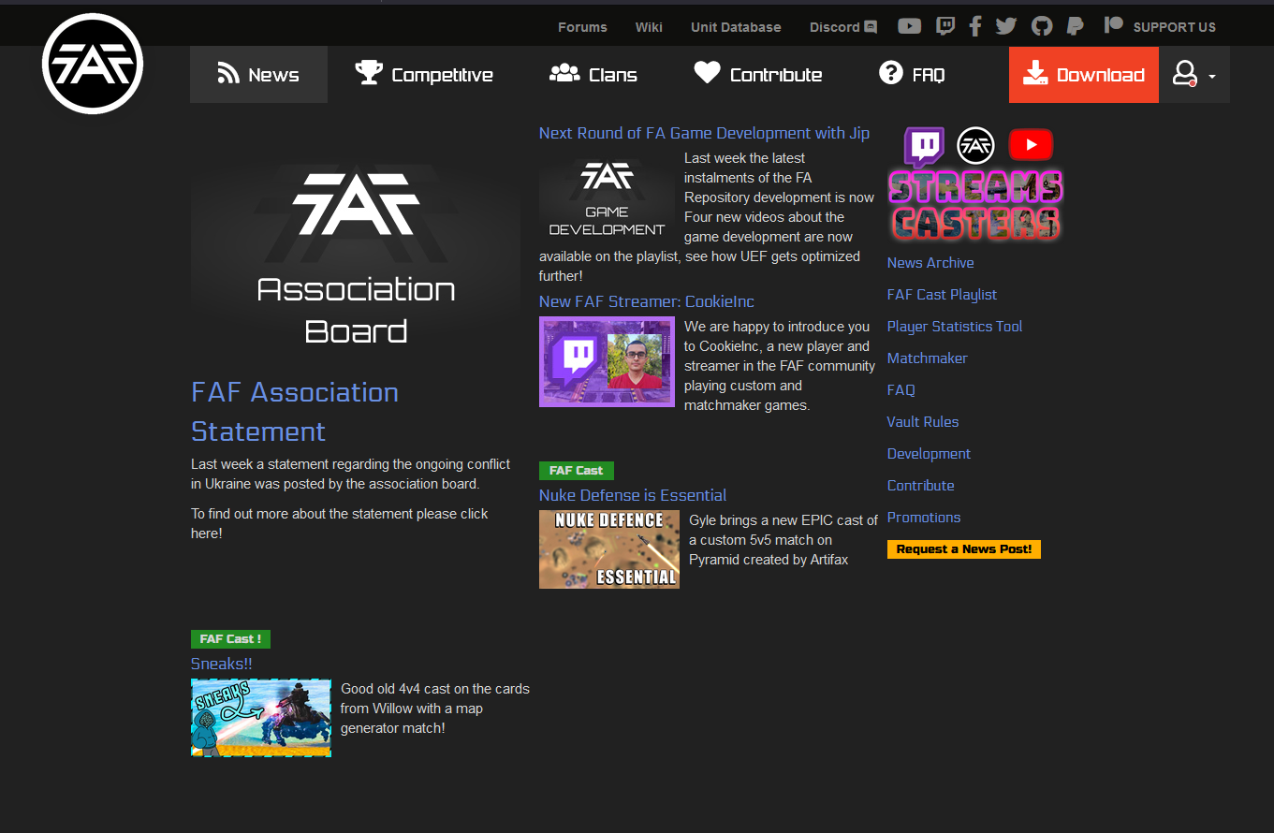Image resolution: width=1274 pixels, height=833 pixels.
Task: Expand the account dropdown caret
Action: (1212, 76)
